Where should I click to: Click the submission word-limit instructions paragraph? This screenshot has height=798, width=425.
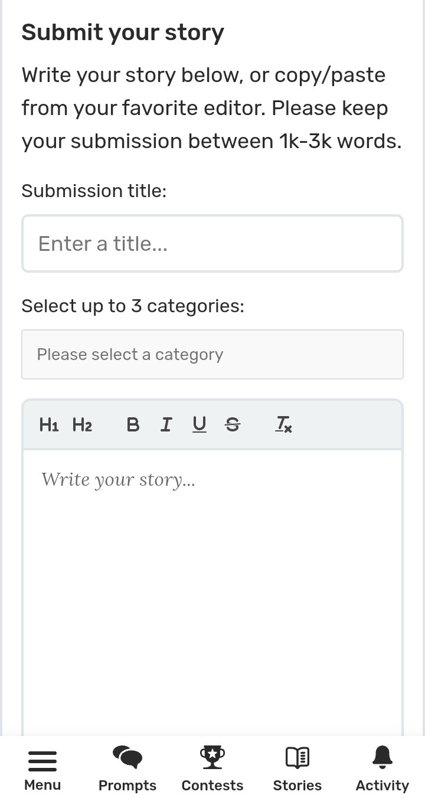212,108
